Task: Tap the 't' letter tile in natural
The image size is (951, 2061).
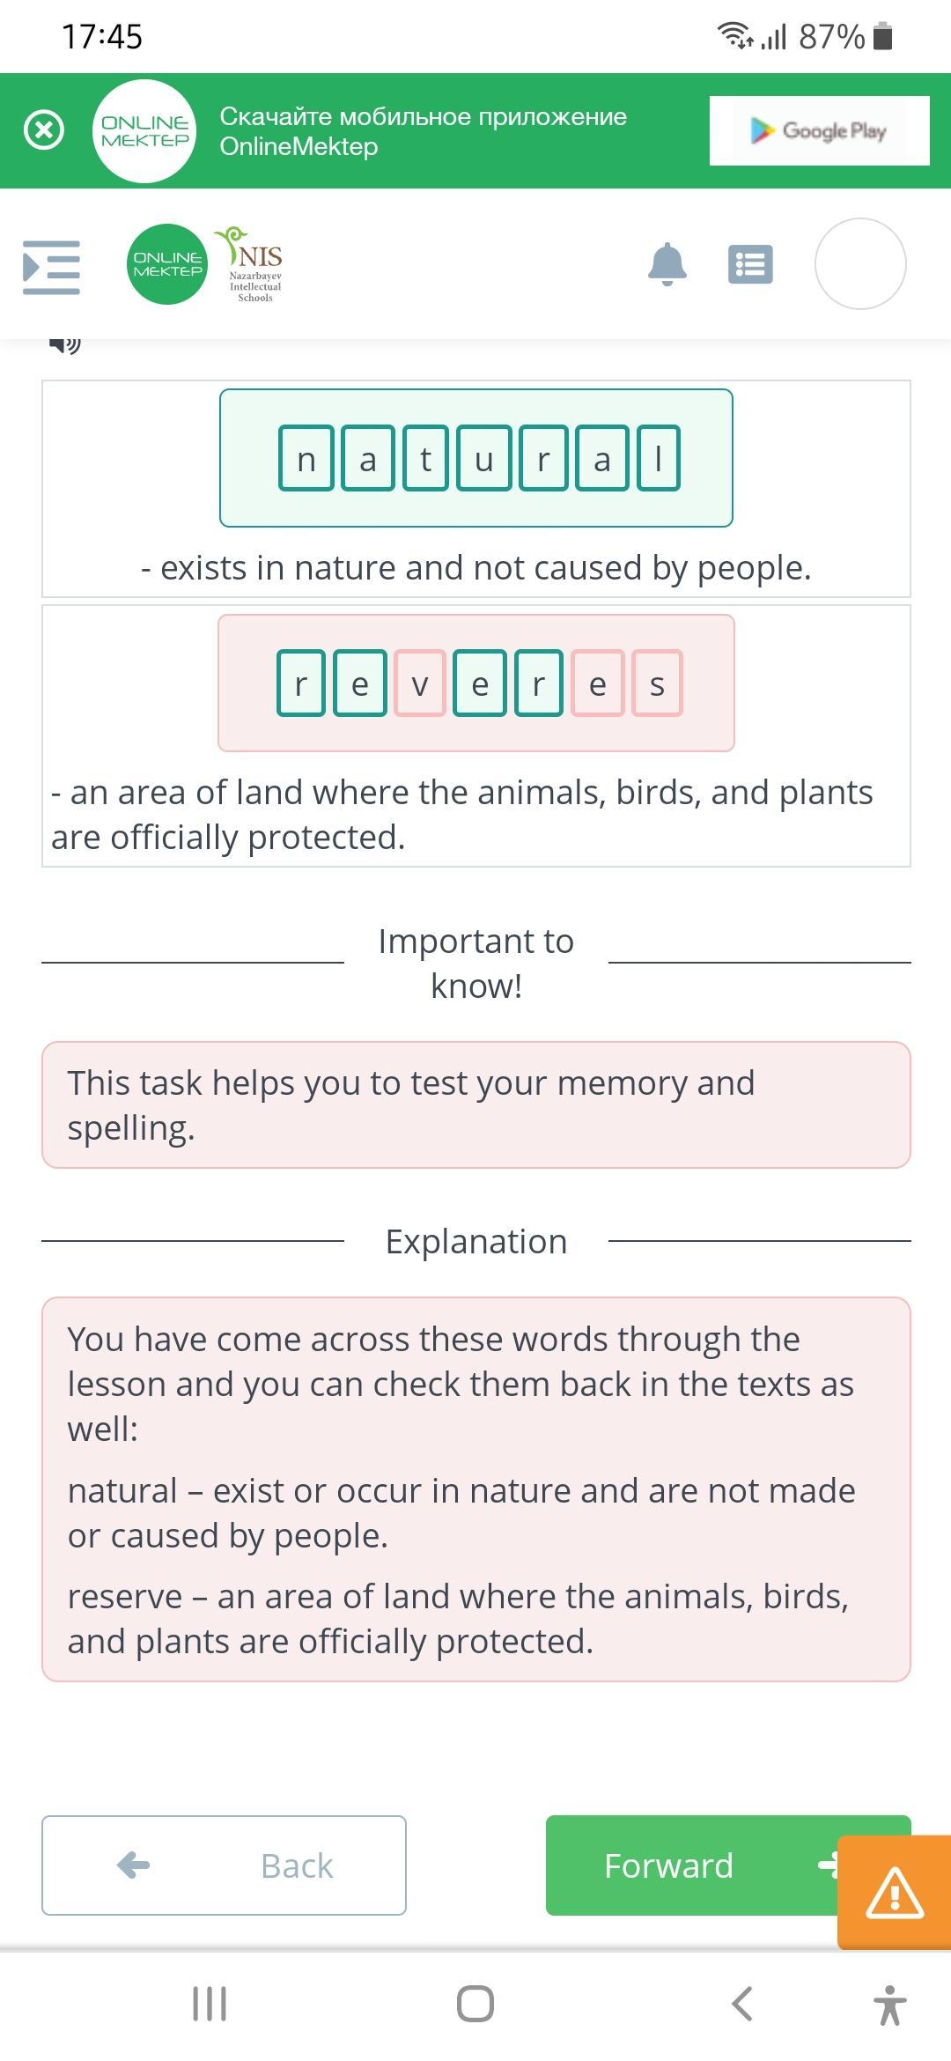Action: point(426,458)
